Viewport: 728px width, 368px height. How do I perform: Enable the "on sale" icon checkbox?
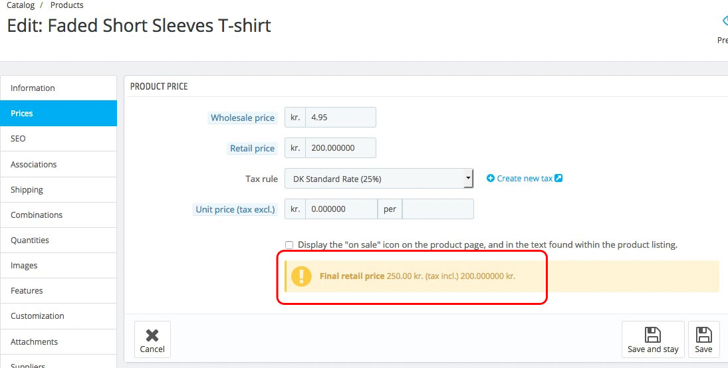[289, 245]
